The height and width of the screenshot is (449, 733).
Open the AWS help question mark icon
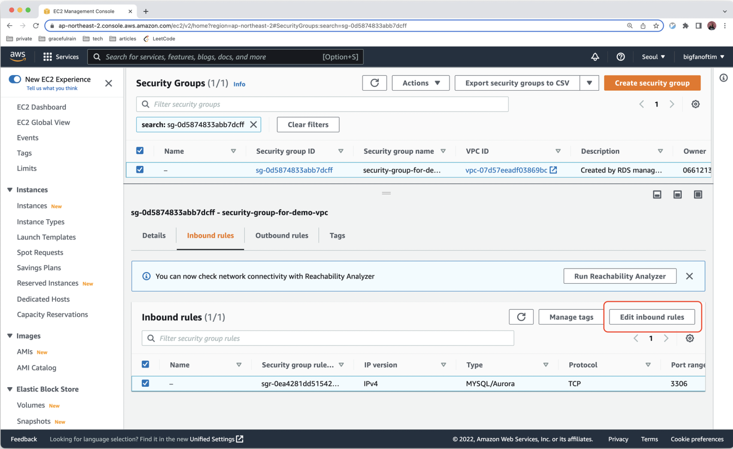pos(620,57)
